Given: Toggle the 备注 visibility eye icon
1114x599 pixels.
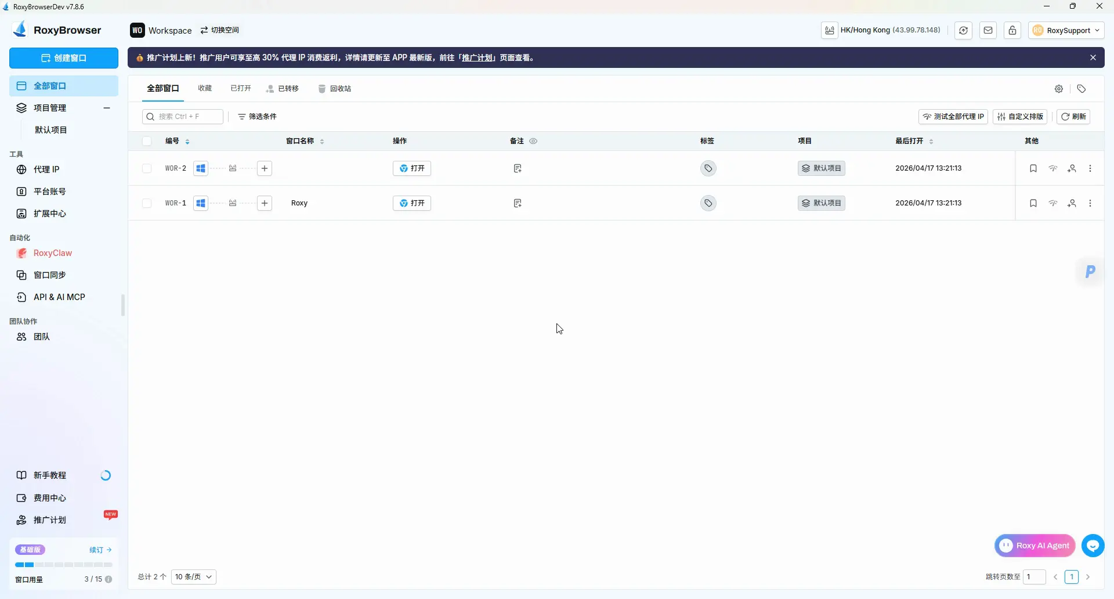Looking at the screenshot, I should tap(533, 141).
